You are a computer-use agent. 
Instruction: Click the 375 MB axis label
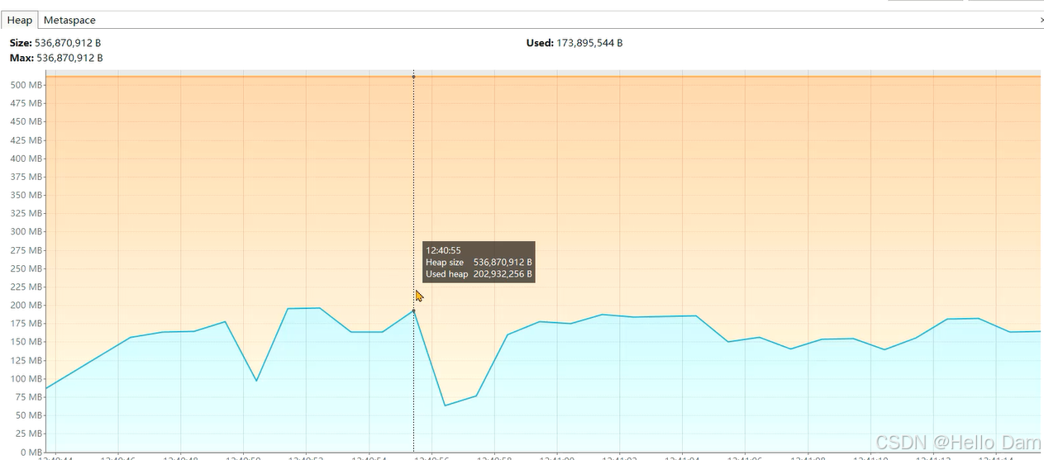tap(26, 177)
